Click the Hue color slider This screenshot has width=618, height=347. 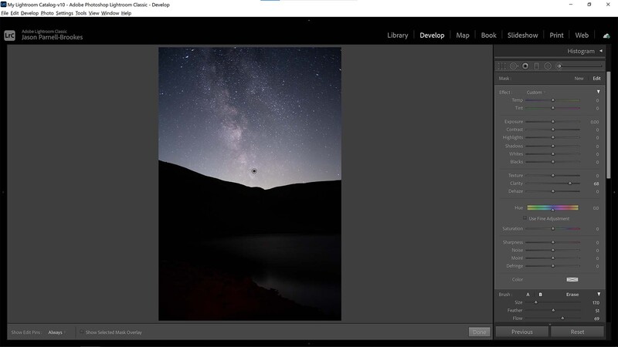coord(552,207)
